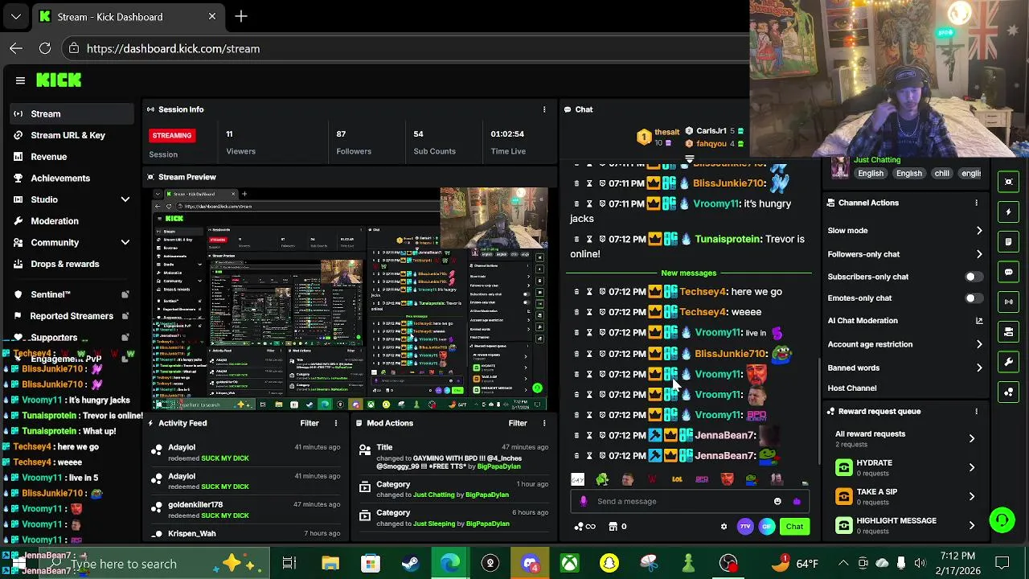
Task: Ban Techsey4 on the 'here we go' message
Action: tap(602, 292)
